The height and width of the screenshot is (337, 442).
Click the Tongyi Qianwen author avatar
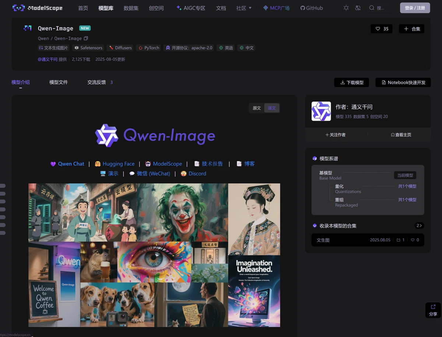tap(321, 111)
